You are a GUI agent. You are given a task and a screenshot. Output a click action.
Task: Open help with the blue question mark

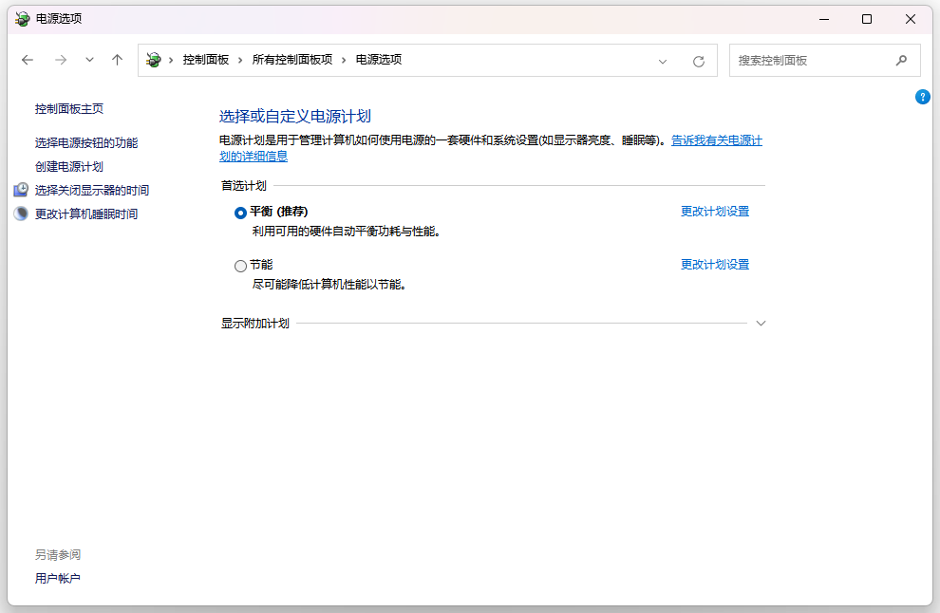[x=923, y=97]
